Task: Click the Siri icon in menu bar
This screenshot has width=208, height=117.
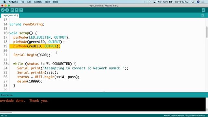Action: point(198,2)
